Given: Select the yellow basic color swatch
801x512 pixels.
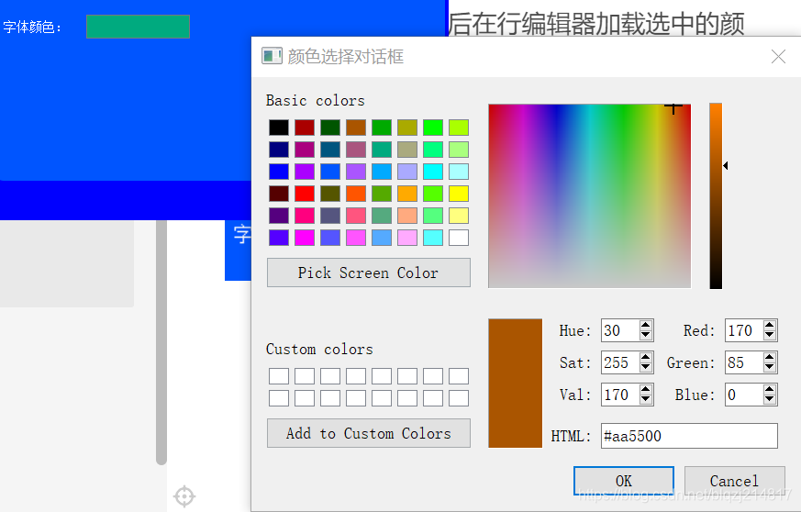Looking at the screenshot, I should [x=459, y=194].
